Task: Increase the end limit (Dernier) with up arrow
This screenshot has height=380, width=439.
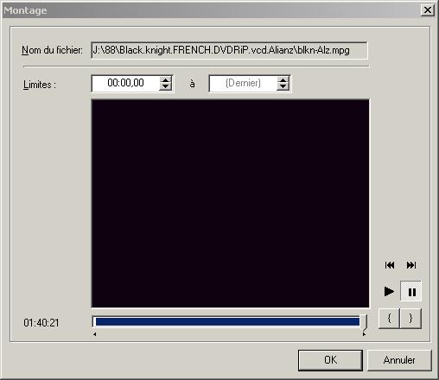Action: (283, 80)
